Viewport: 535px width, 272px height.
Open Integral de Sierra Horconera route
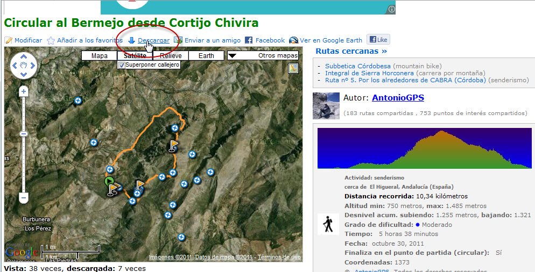[x=369, y=73]
